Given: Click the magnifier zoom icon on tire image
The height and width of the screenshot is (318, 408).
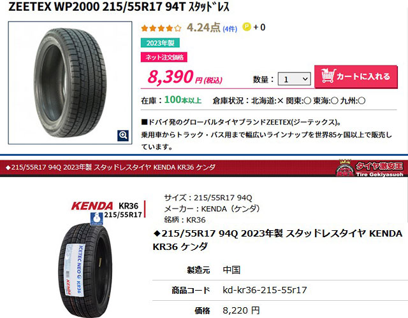Looking at the screenshot, I should (123, 135).
